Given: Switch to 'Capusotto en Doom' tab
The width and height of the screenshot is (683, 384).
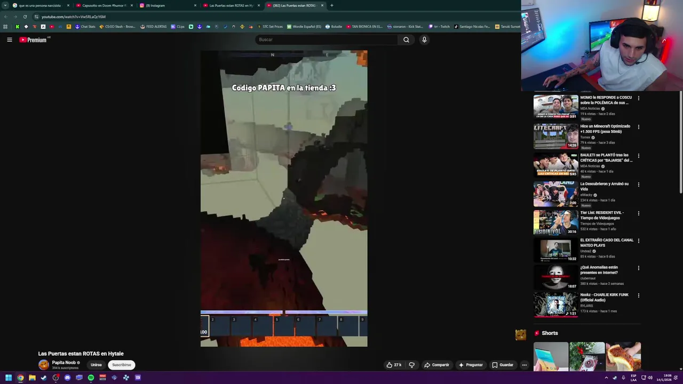Looking at the screenshot, I should point(104,5).
